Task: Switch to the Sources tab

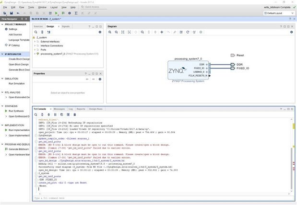Action: pos(38,26)
